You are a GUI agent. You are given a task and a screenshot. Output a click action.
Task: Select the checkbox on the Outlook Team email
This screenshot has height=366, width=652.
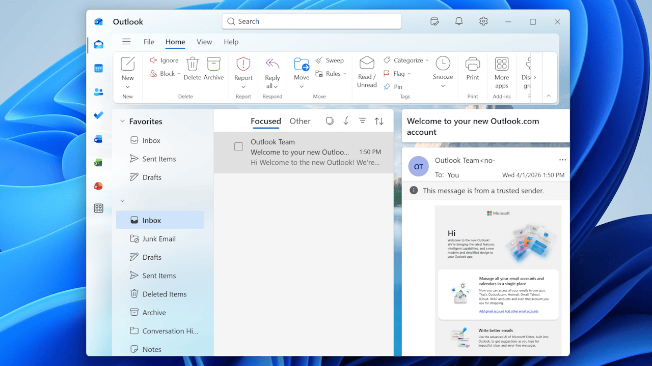point(238,146)
